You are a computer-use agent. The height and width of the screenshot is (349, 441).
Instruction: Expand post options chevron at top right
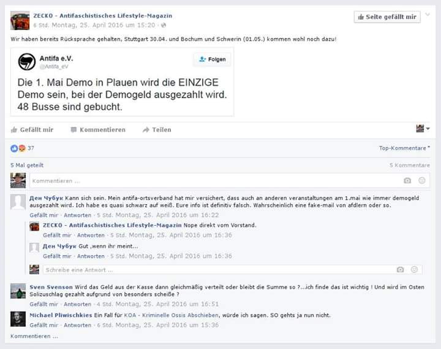tap(428, 14)
